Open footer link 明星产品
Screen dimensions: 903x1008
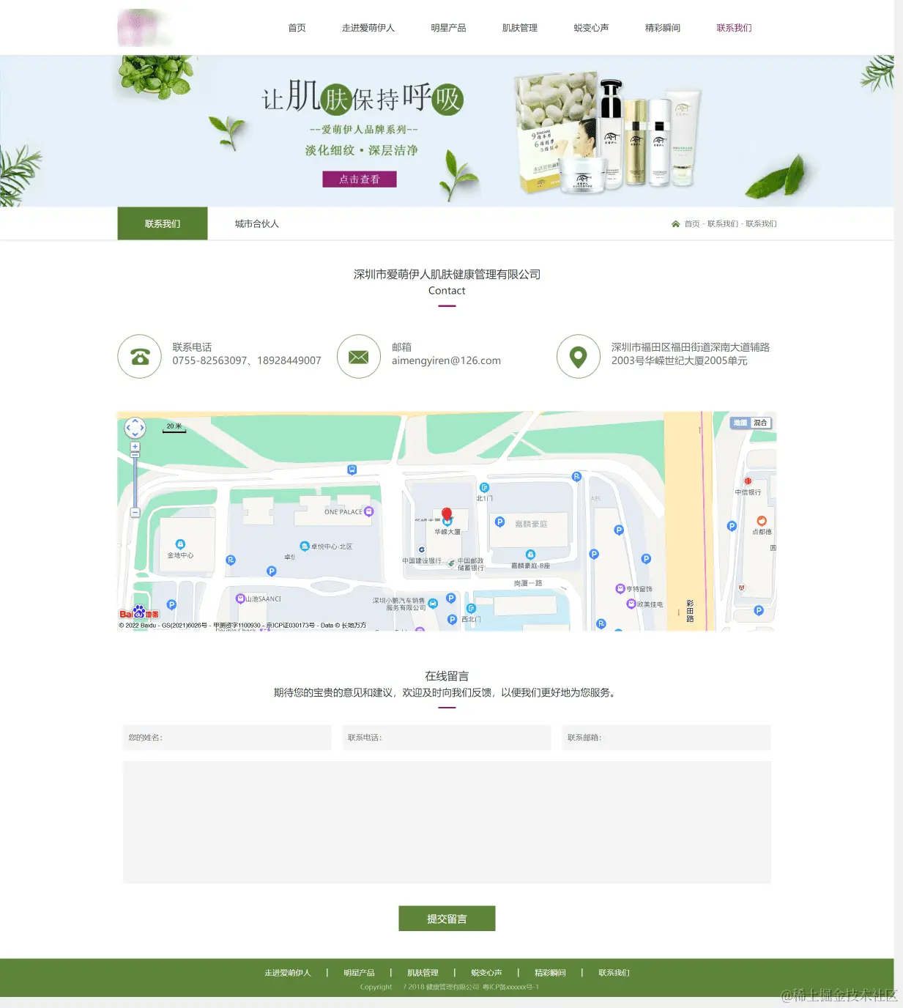[359, 973]
